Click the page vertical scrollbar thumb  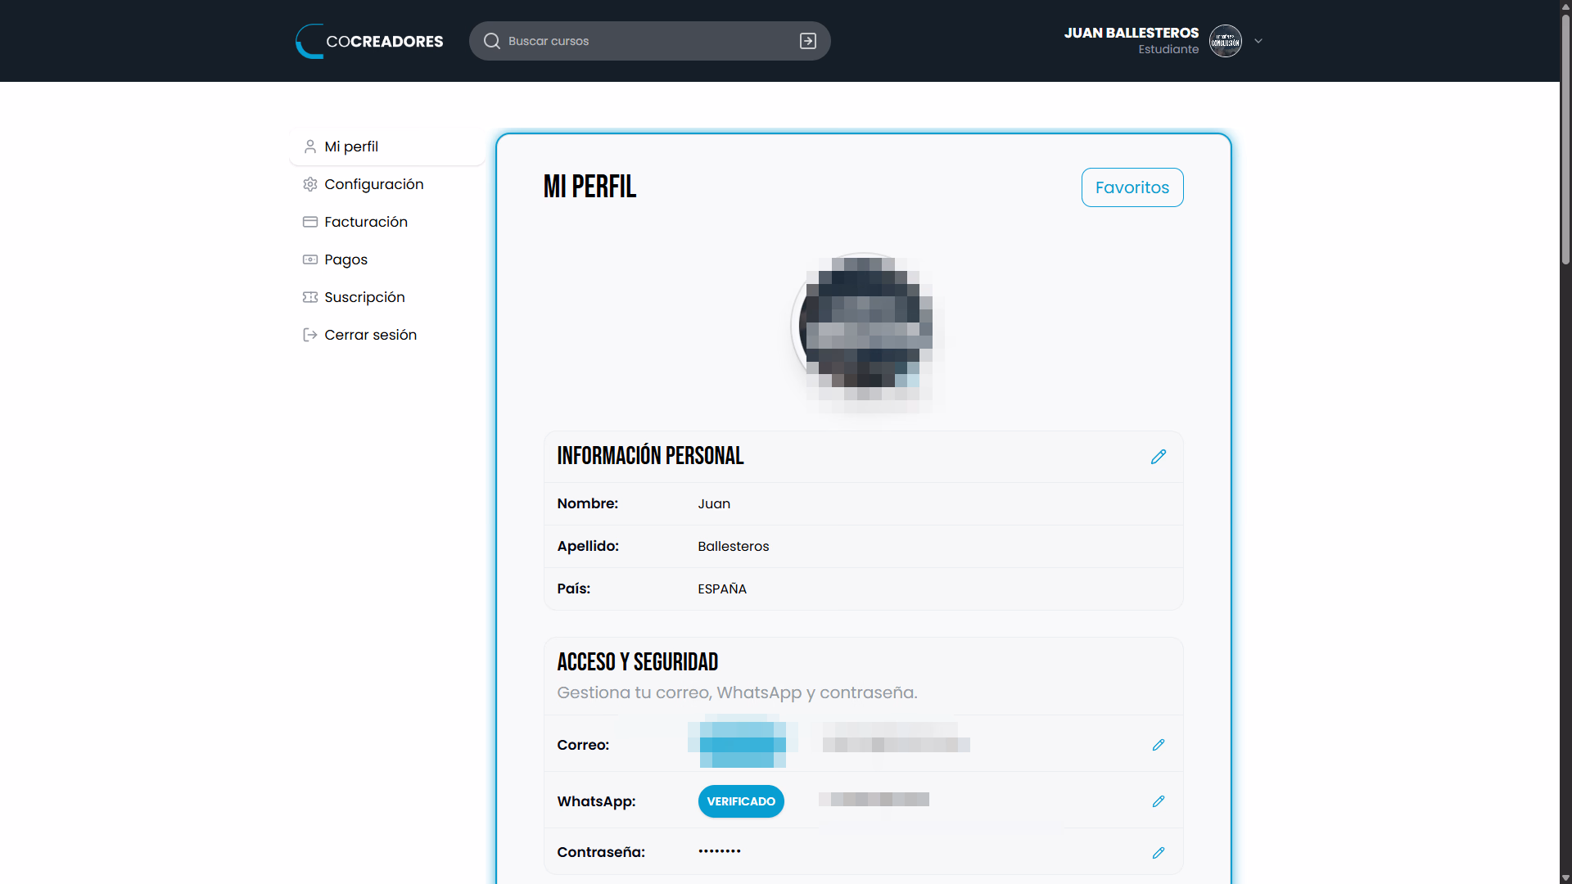[1565, 139]
